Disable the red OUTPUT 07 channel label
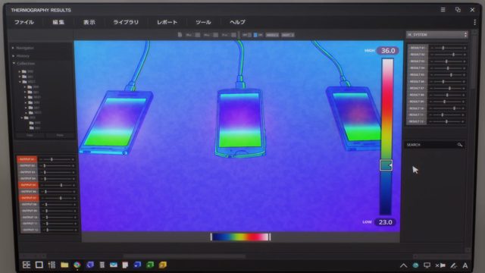This screenshot has height=273, width=485. coord(29,198)
